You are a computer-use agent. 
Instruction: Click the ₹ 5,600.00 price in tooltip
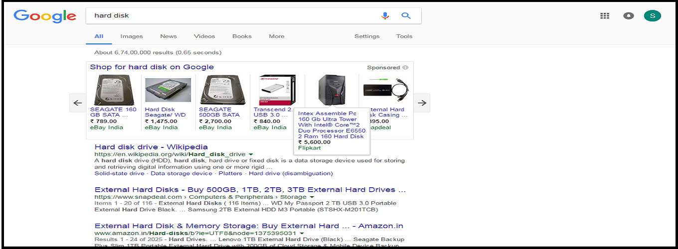315,142
